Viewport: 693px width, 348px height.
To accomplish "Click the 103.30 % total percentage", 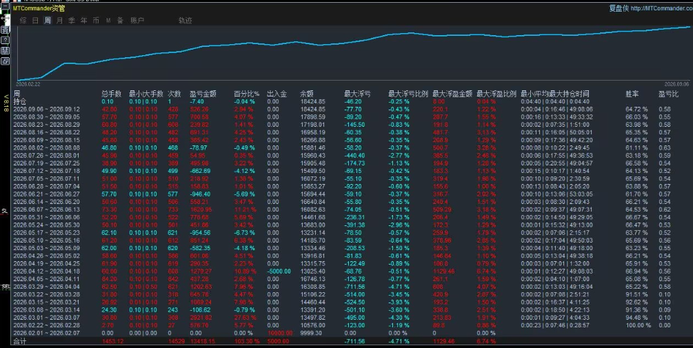I will [x=247, y=341].
